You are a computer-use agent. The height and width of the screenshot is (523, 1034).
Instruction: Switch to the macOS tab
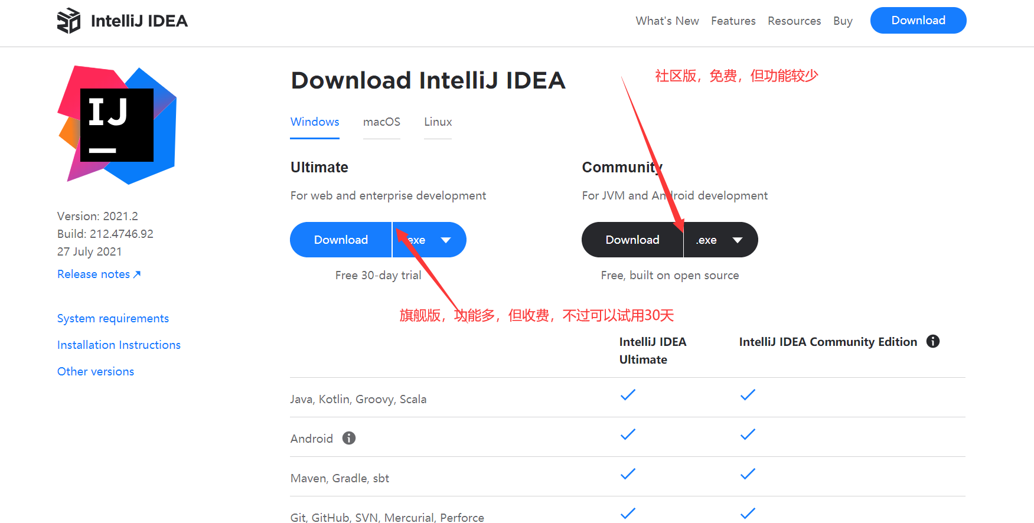(381, 122)
